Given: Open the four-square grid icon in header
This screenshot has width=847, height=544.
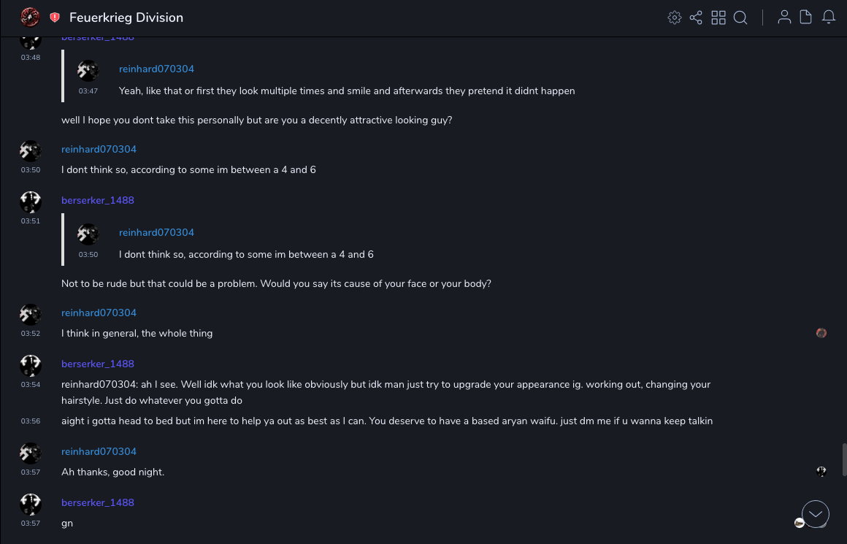Looking at the screenshot, I should click(x=718, y=18).
